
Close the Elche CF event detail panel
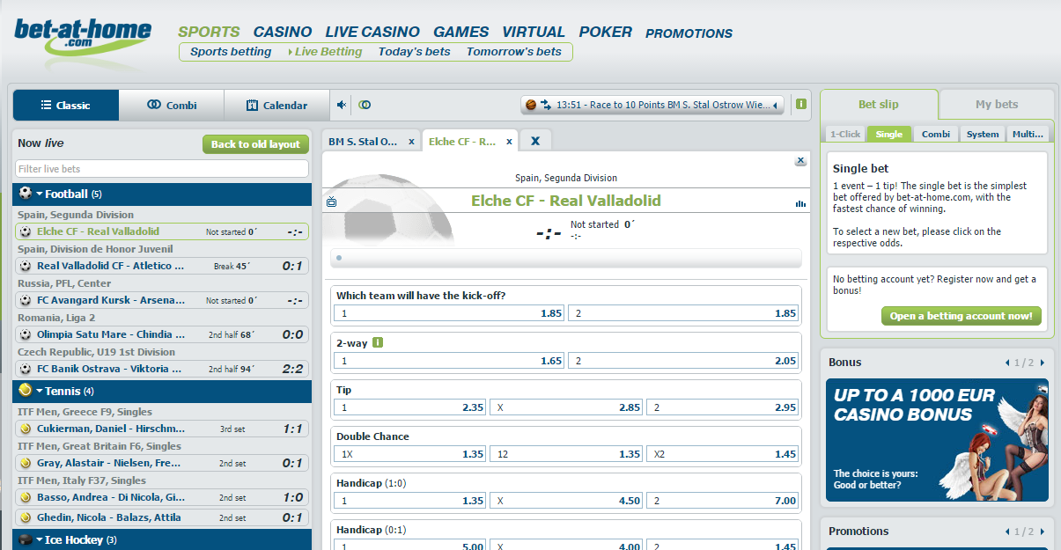[800, 161]
